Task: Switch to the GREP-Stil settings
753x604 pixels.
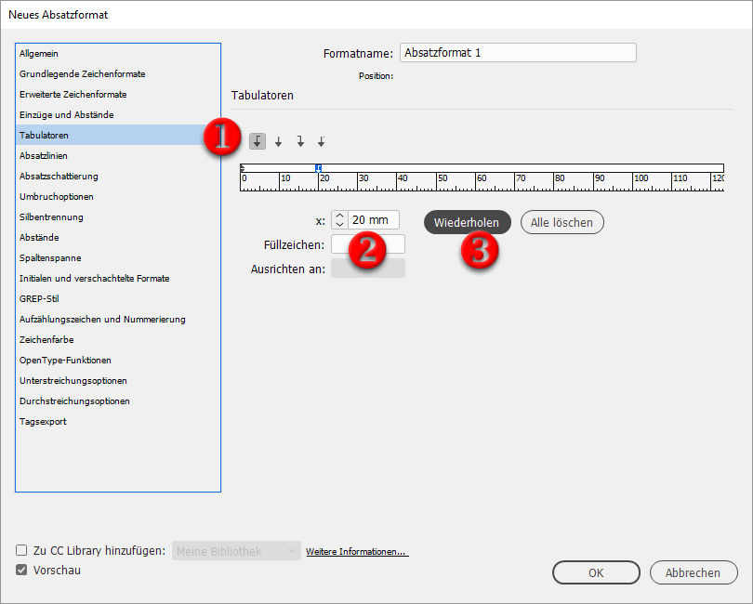Action: pos(39,298)
